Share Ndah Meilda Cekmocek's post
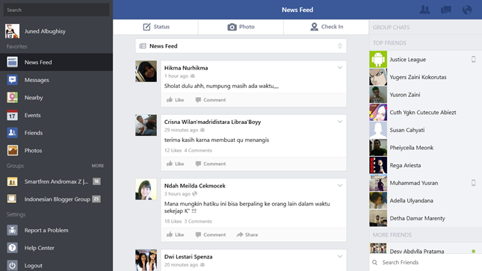Screen dimensions: 482x271 point(247,234)
